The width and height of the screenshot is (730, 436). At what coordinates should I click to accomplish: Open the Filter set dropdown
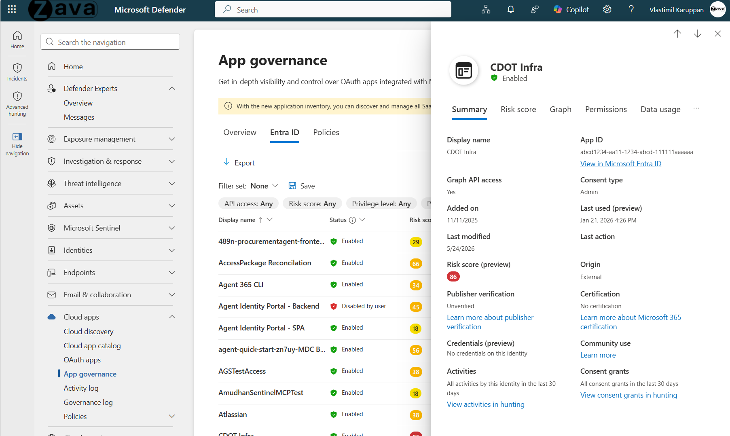pos(264,186)
